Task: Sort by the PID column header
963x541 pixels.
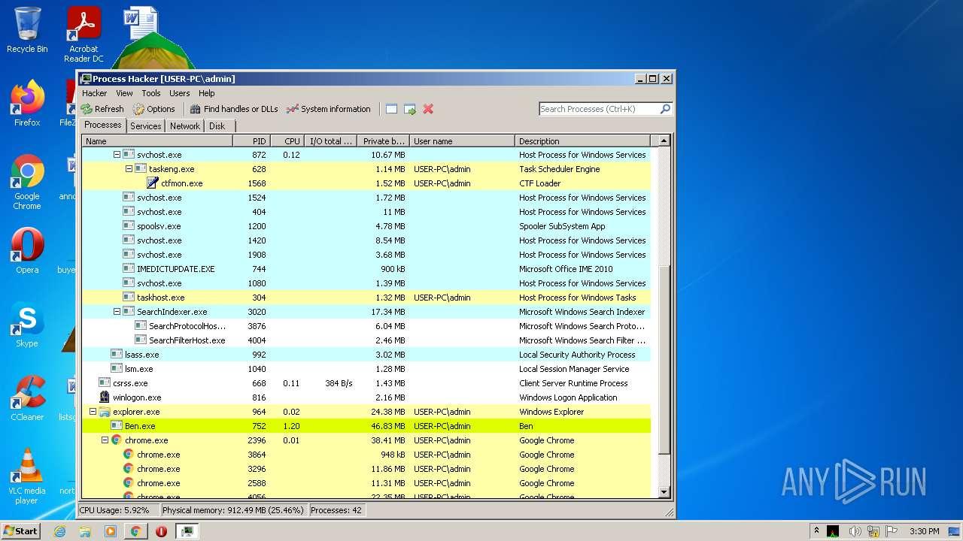Action: [x=251, y=141]
